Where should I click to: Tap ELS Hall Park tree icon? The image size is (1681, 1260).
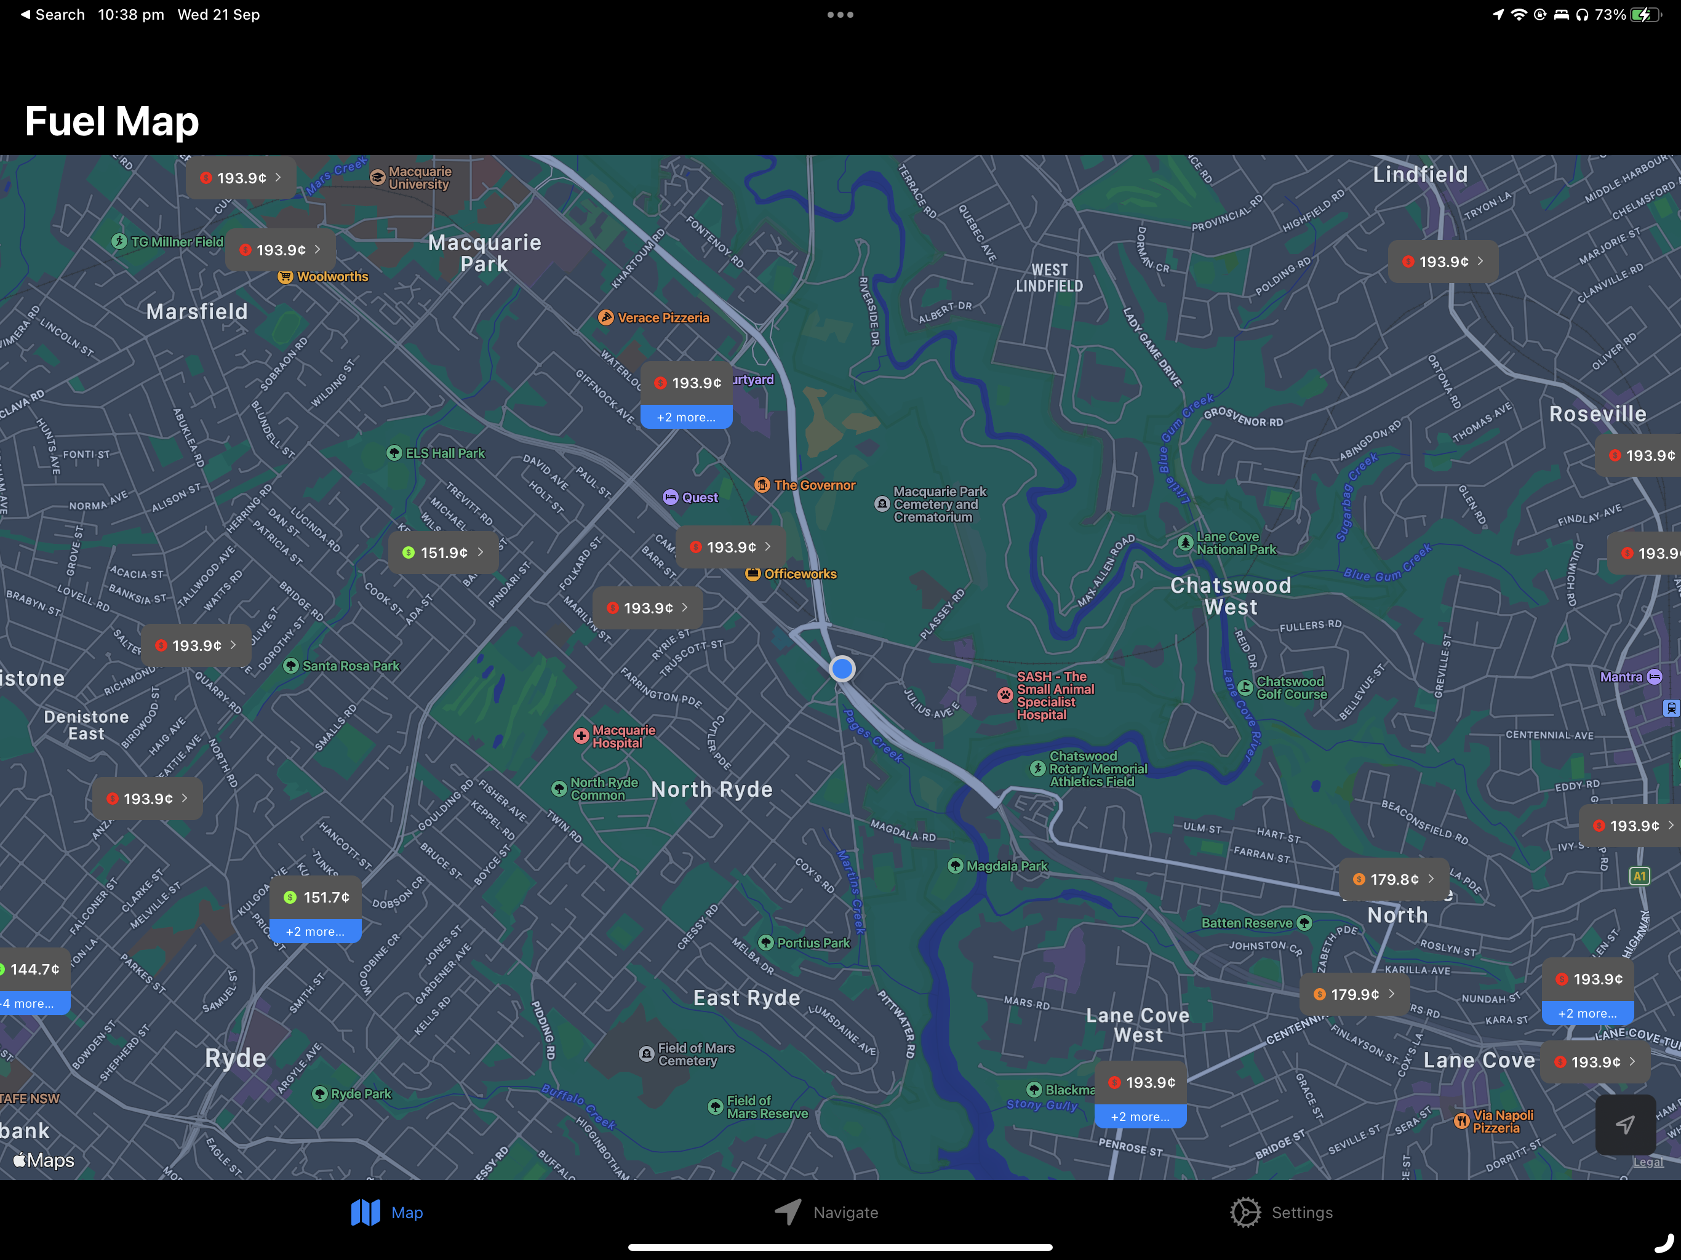[394, 453]
